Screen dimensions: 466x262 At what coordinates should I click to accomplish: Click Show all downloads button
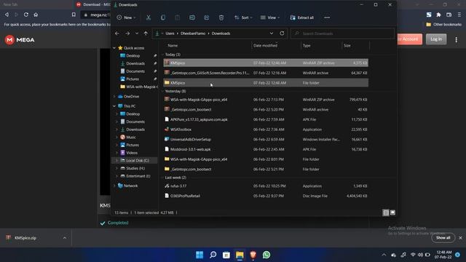pyautogui.click(x=443, y=238)
